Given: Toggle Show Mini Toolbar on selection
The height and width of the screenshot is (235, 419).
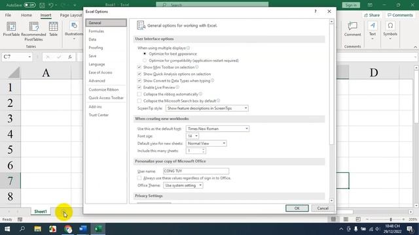Looking at the screenshot, I should [139, 67].
